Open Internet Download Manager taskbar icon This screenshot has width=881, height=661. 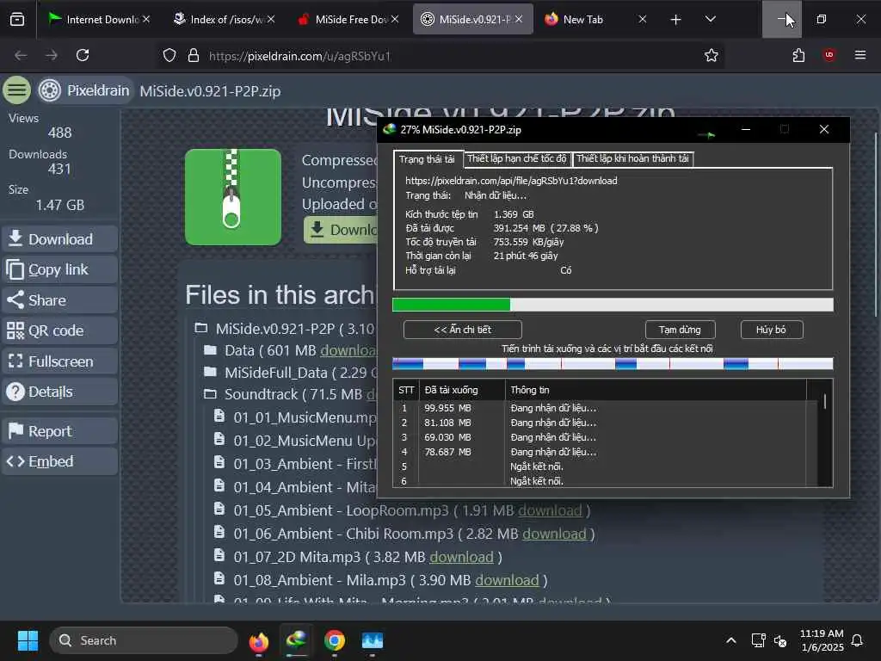[x=297, y=641]
